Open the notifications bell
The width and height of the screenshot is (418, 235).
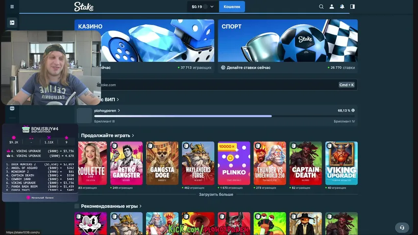342,7
